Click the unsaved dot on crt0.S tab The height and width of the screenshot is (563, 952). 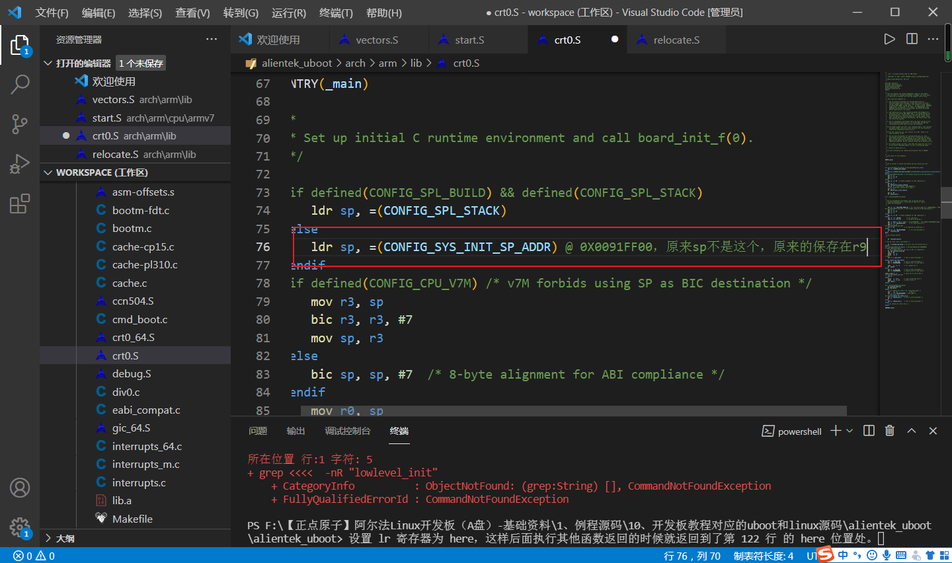615,39
